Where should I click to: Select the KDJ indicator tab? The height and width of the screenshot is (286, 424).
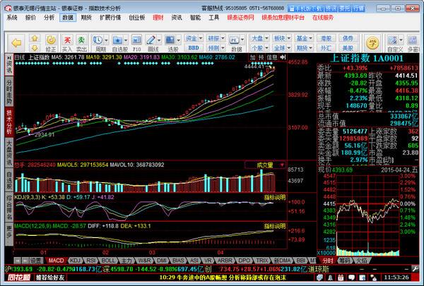pos(73,260)
